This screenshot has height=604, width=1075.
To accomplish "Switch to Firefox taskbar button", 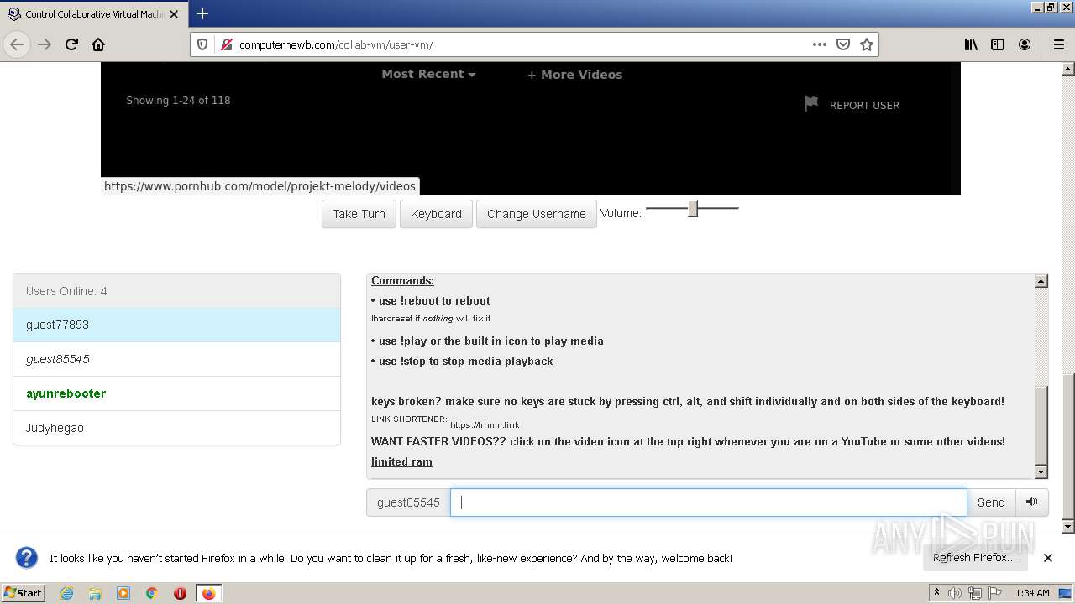I will click(x=208, y=593).
